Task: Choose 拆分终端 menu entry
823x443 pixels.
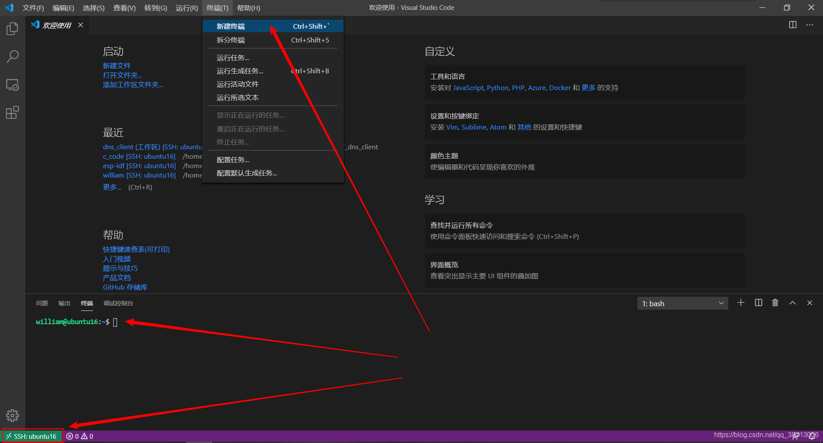Action: click(273, 40)
